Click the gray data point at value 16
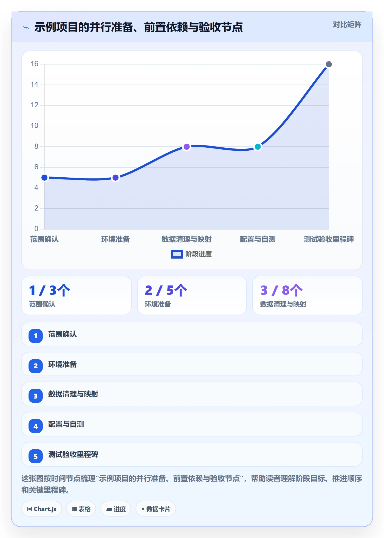Viewport: 384px width, 538px height. click(x=329, y=64)
